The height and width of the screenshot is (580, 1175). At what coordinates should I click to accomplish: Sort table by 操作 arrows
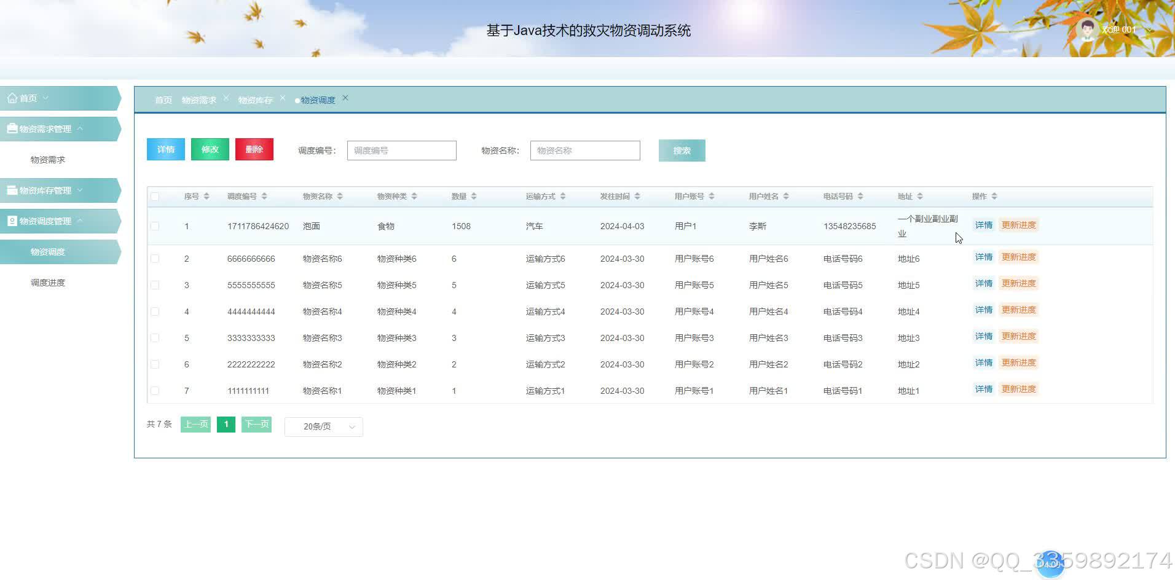point(994,197)
